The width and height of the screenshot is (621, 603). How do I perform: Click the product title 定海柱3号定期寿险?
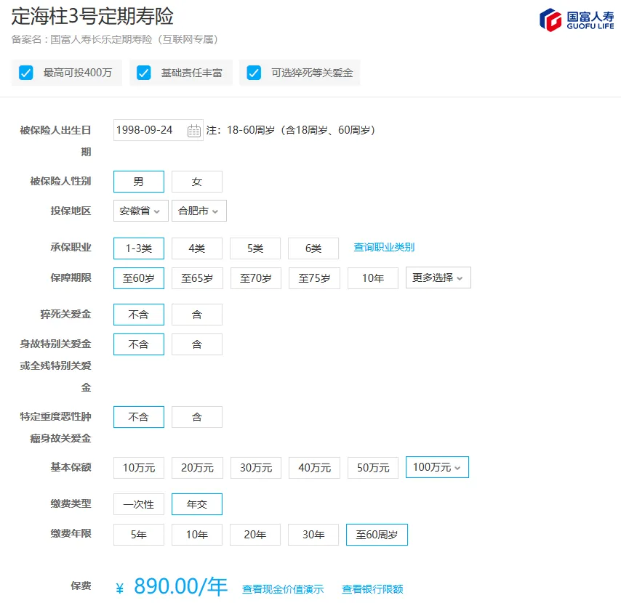pyautogui.click(x=92, y=17)
